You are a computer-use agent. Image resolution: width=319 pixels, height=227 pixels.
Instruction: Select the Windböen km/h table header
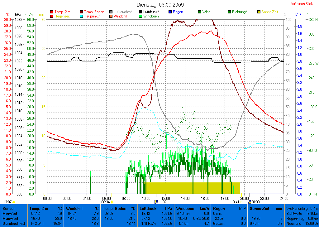pos(192,208)
